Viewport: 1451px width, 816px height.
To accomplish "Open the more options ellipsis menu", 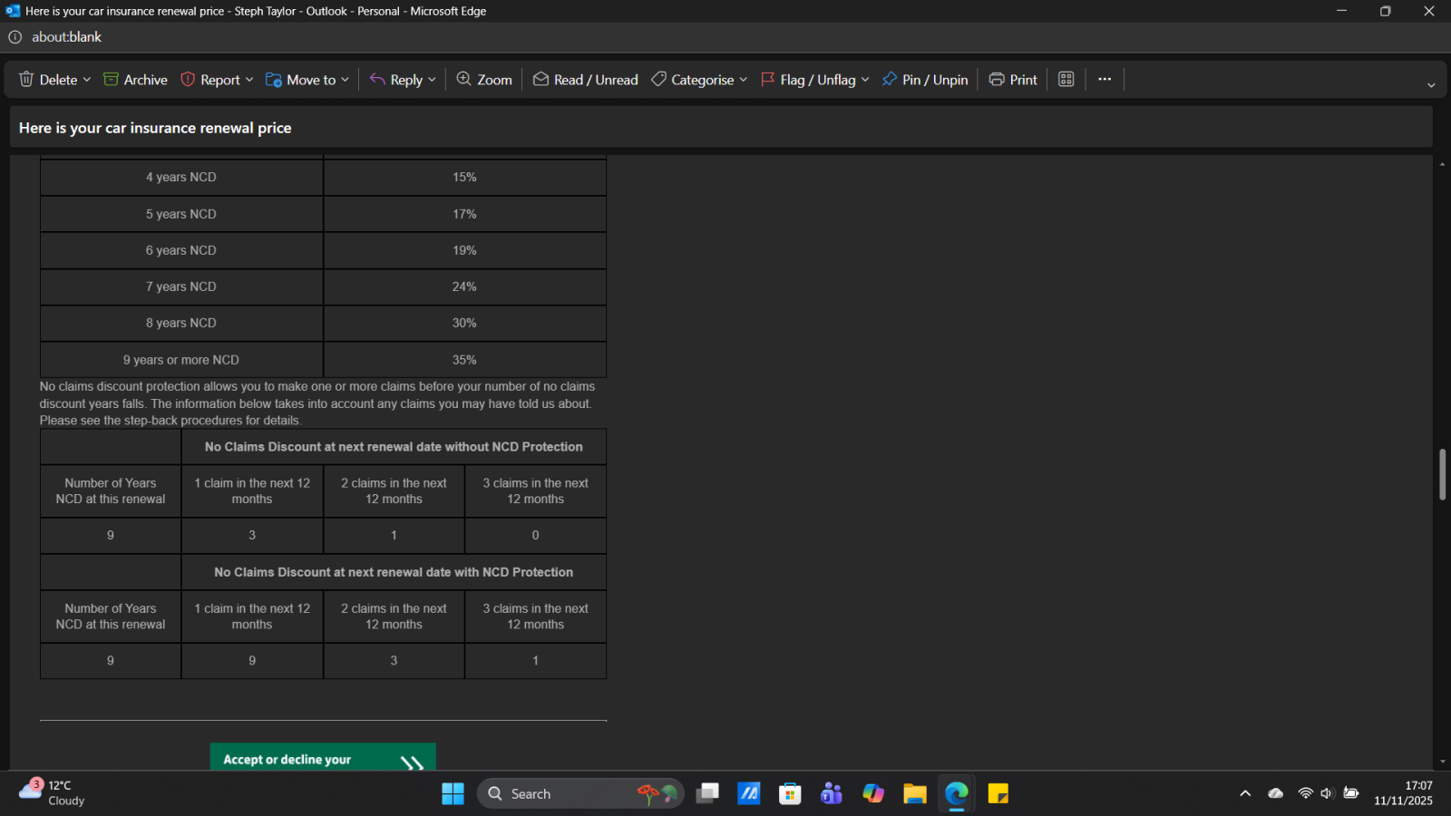I will [x=1105, y=80].
